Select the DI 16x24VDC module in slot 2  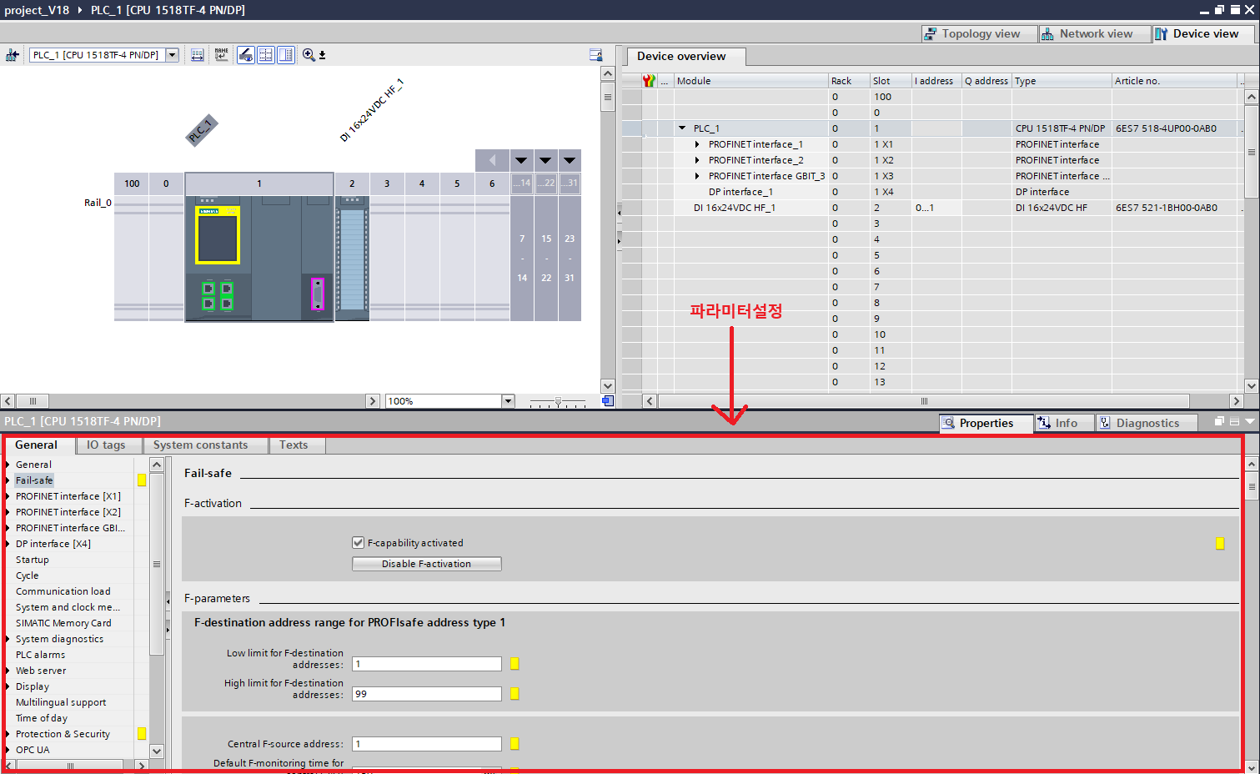(352, 258)
